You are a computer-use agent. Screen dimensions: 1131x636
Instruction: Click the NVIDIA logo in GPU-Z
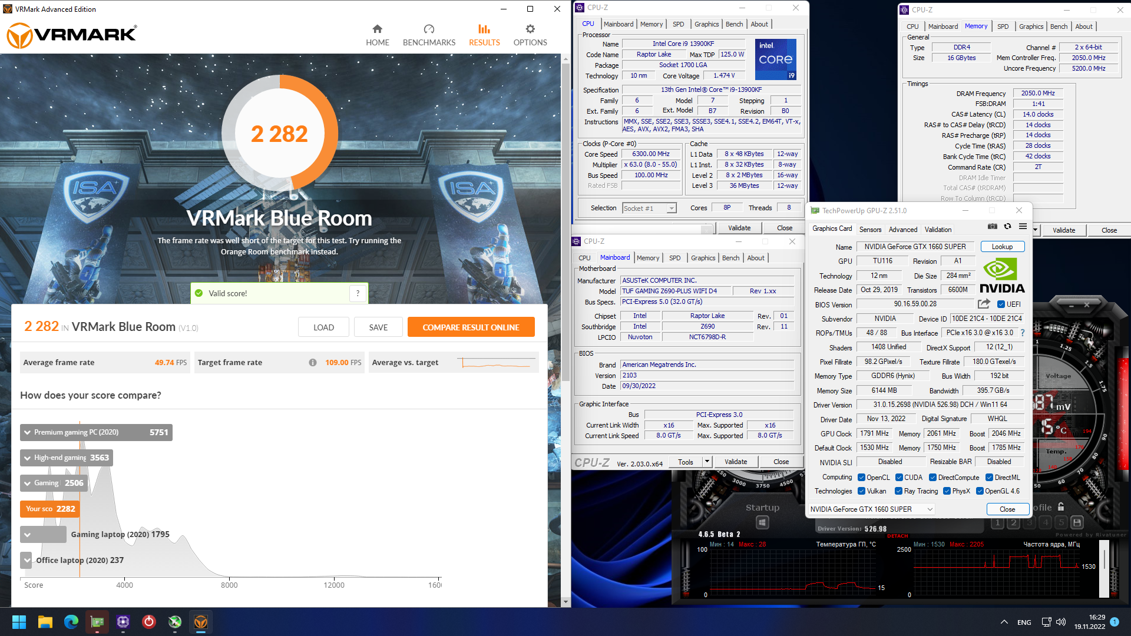[1002, 276]
